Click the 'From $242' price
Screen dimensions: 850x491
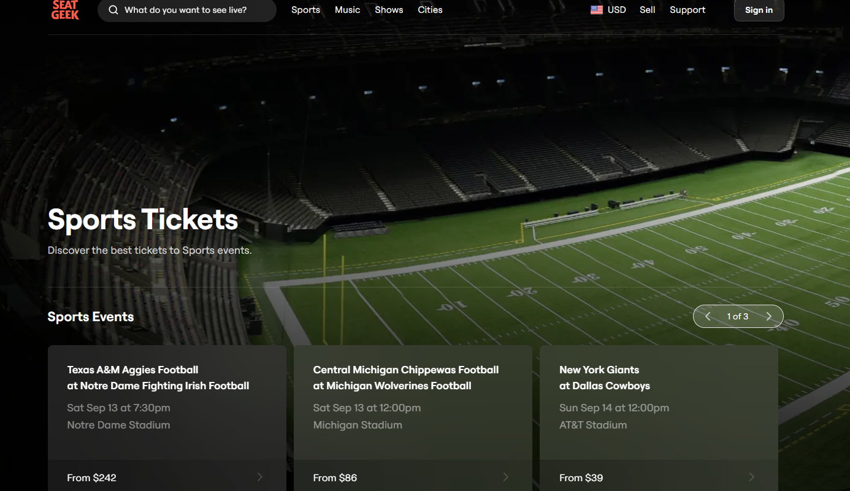point(91,478)
